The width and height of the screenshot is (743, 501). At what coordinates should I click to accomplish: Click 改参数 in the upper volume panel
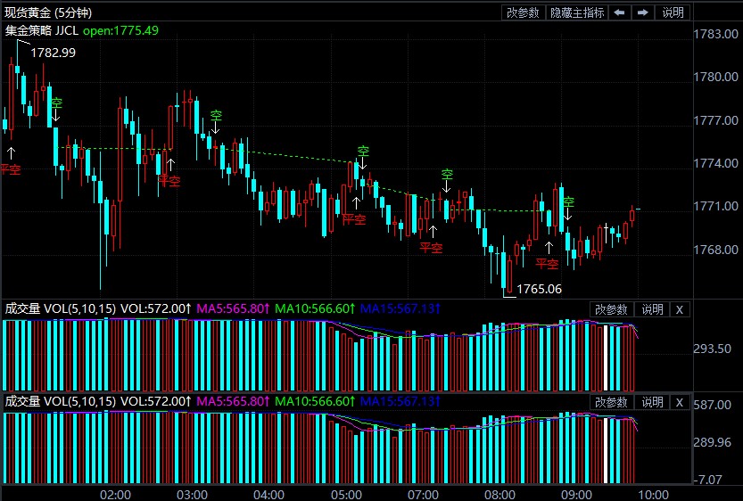(x=611, y=309)
